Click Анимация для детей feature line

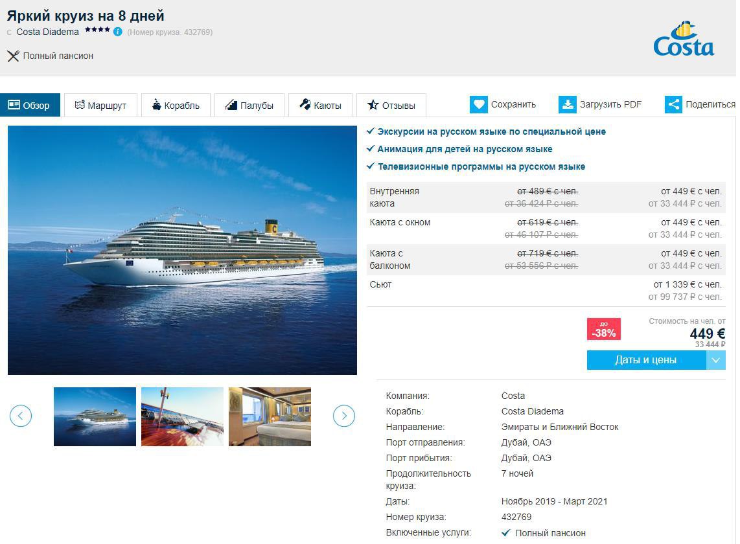[x=459, y=149]
